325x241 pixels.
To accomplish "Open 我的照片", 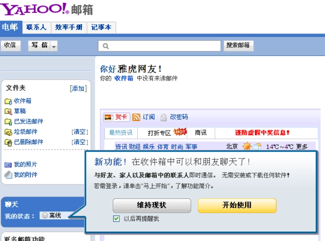I will [25, 165].
